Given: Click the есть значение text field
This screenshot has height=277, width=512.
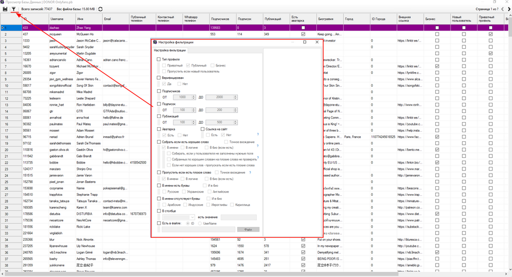Looking at the screenshot, I should click(x=239, y=217).
